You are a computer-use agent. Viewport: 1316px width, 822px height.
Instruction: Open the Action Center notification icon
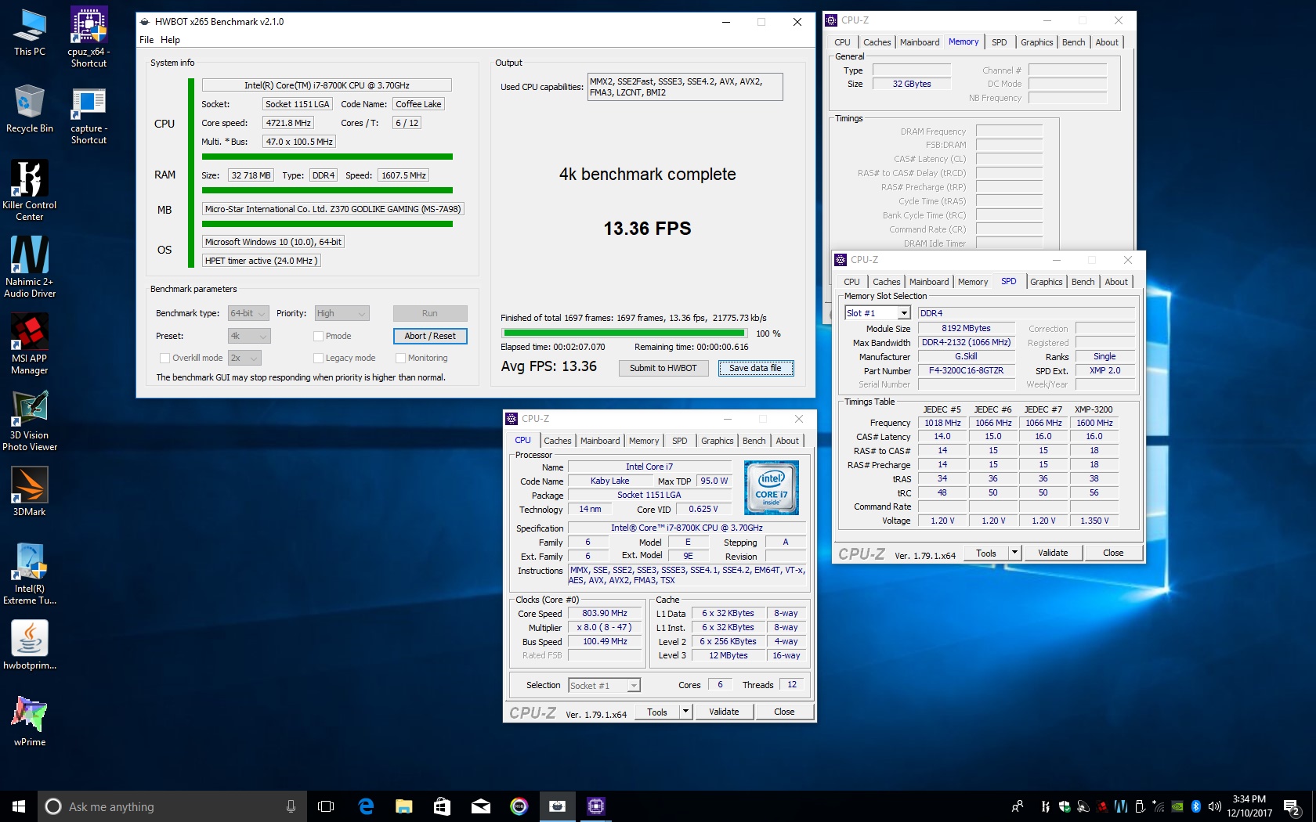pyautogui.click(x=1292, y=806)
